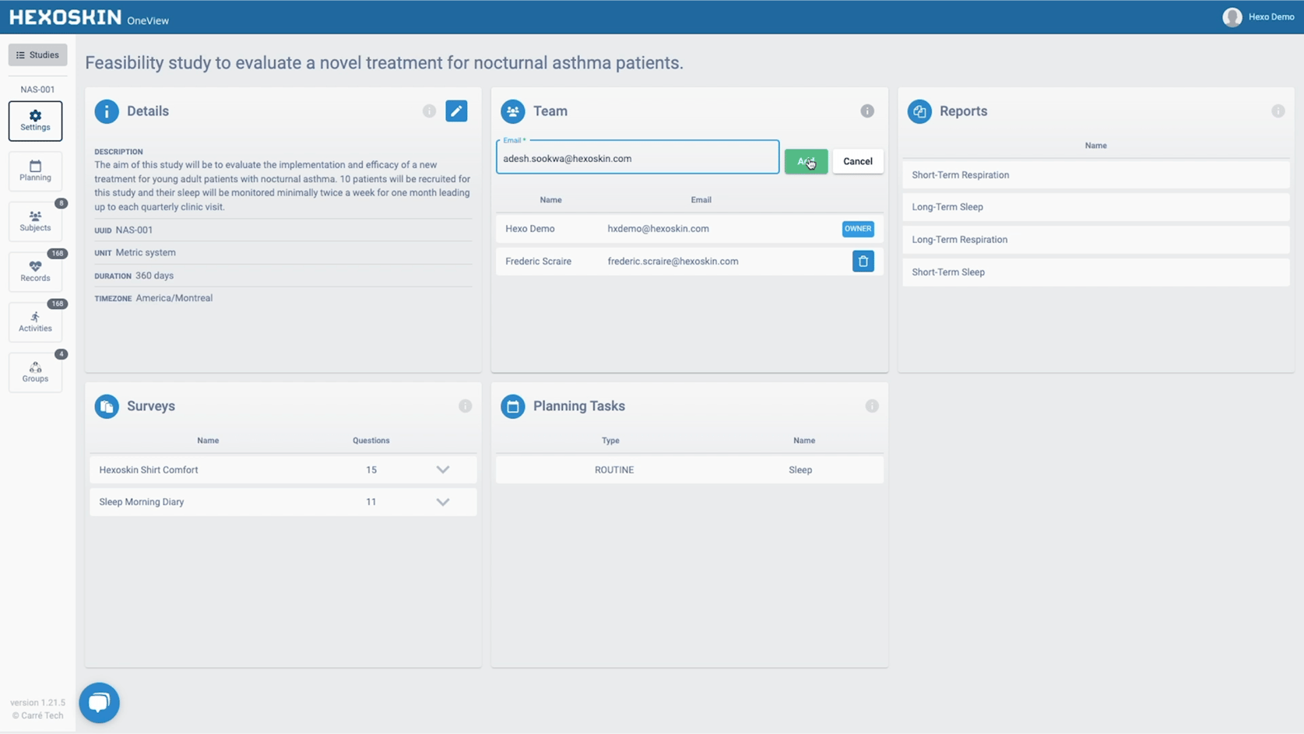Image resolution: width=1304 pixels, height=734 pixels.
Task: Open the Planning section from the sidebar
Action: click(34, 170)
